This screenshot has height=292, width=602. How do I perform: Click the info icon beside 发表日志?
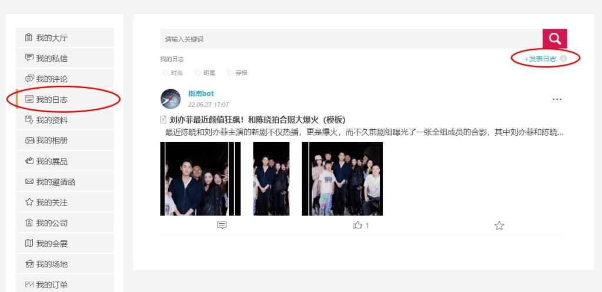click(x=563, y=59)
